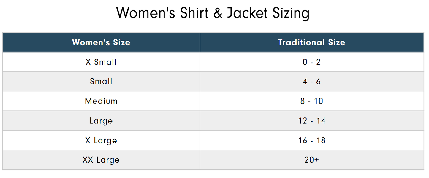Select the Medium size cell
Viewport: 429px width, 178px height.
coord(101,101)
